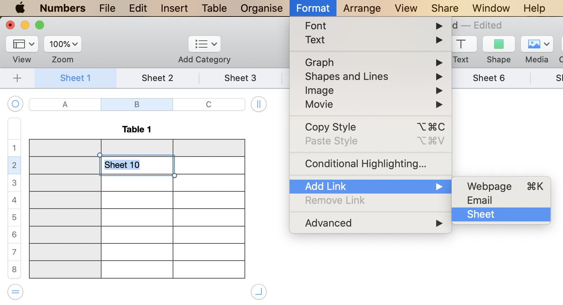Click the add rows handle below the table

(15, 292)
